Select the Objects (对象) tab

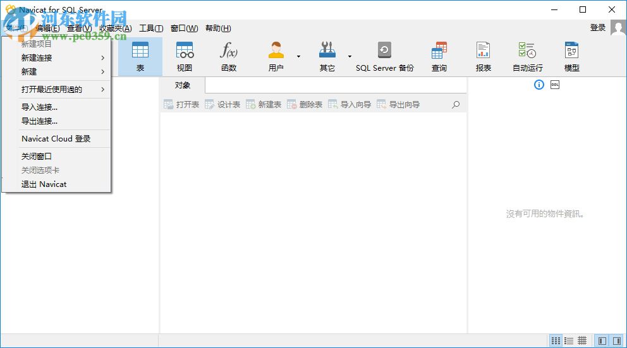click(x=182, y=85)
